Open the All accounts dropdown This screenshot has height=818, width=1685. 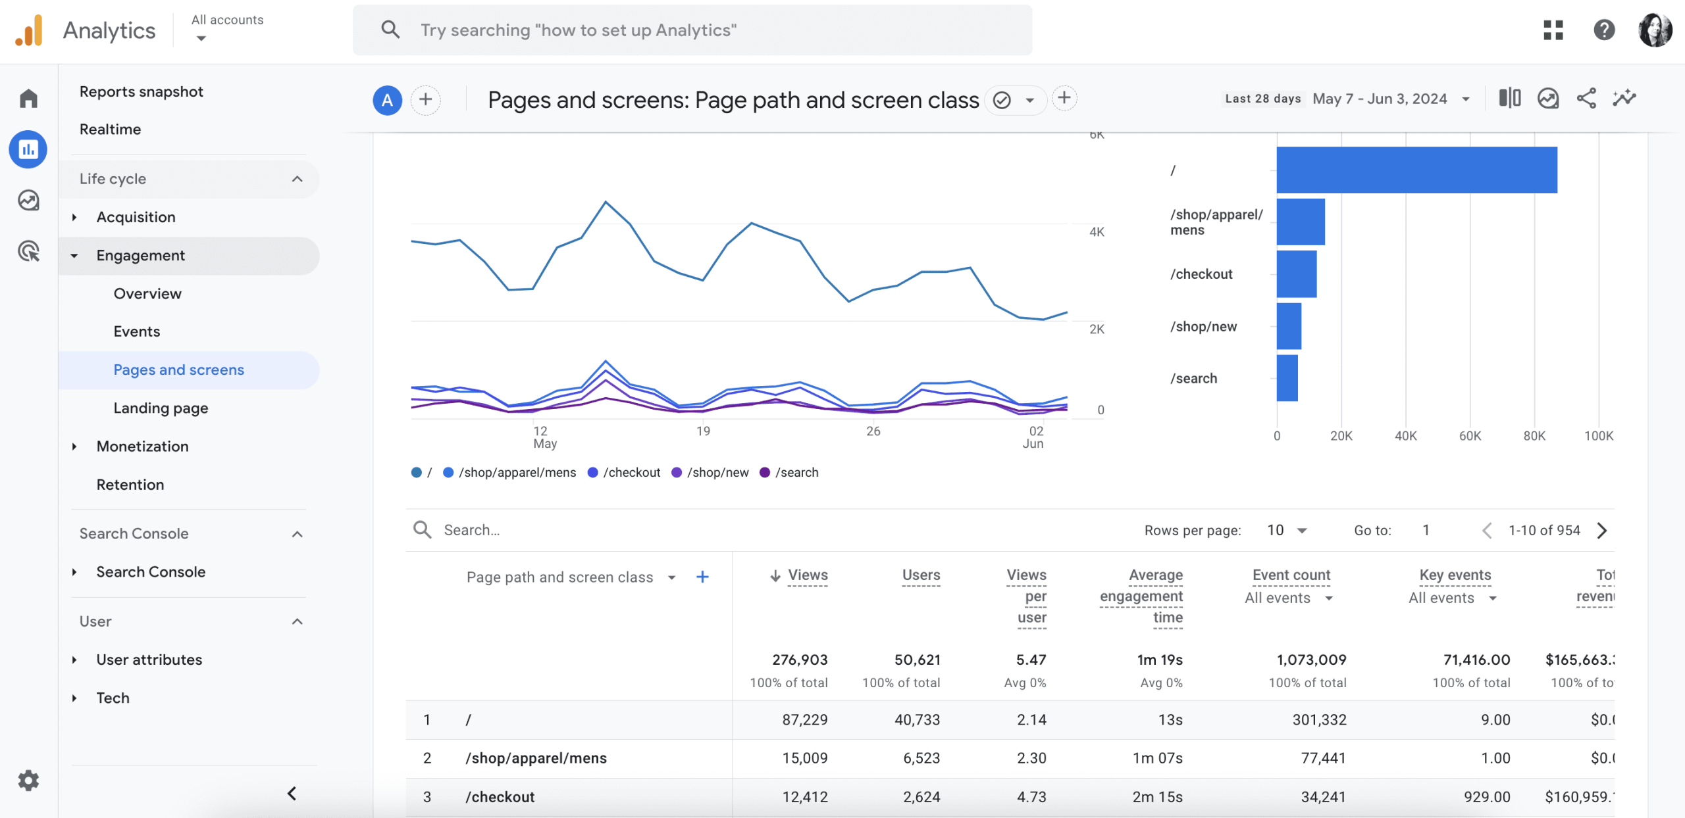tap(227, 28)
